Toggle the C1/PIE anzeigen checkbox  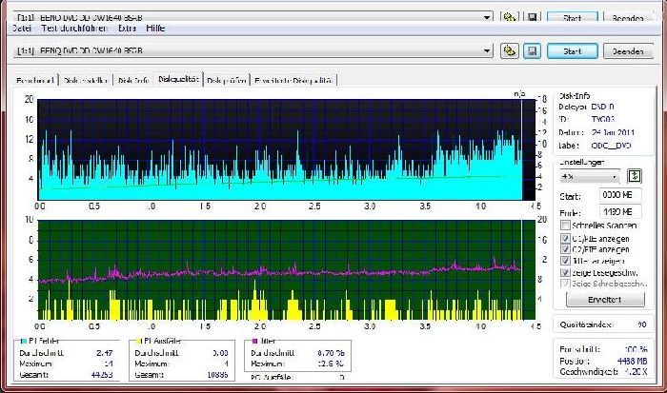(565, 238)
